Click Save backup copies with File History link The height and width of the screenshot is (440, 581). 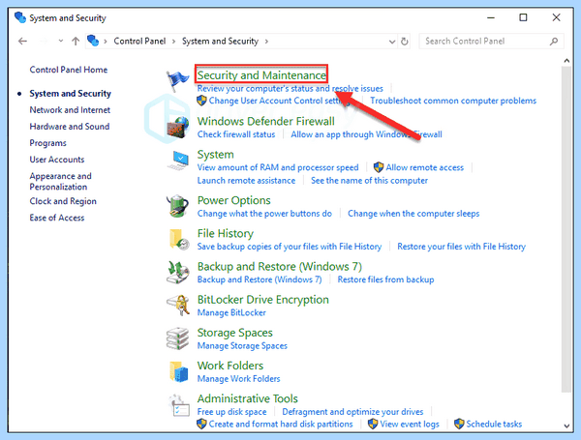tap(290, 247)
